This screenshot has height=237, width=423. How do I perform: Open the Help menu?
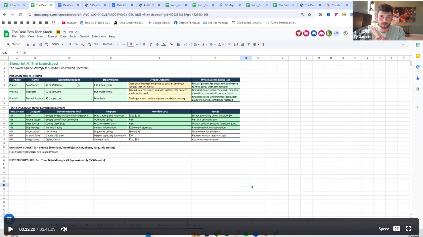coord(112,36)
